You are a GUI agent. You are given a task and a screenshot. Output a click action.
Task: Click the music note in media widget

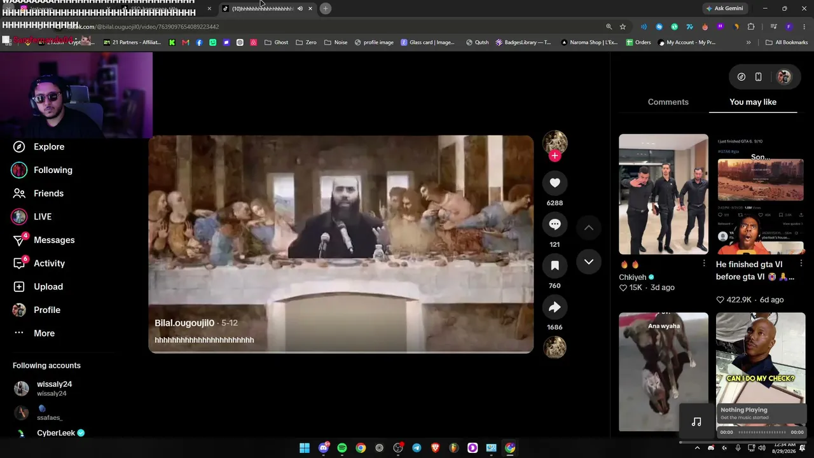point(696,421)
